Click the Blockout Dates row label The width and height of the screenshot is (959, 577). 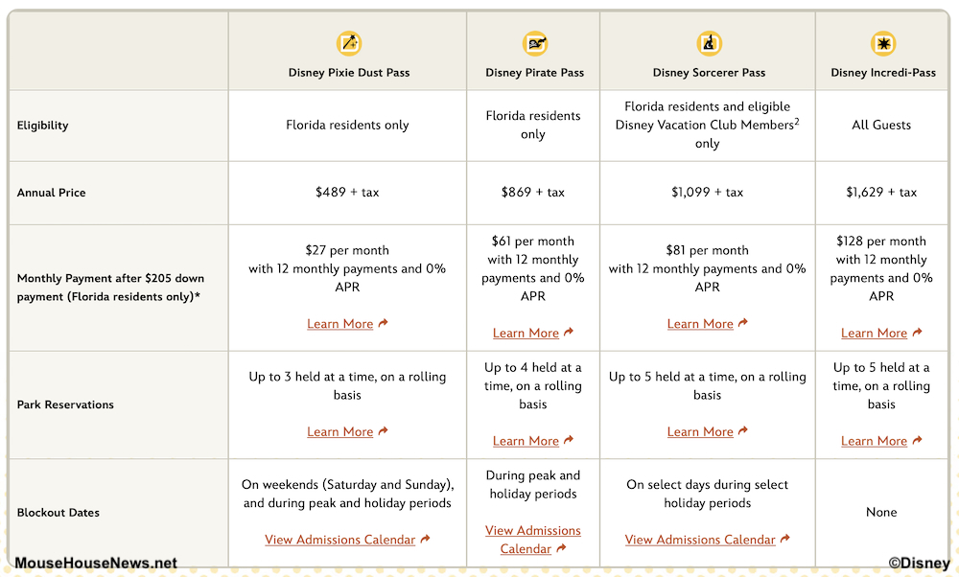pos(58,513)
